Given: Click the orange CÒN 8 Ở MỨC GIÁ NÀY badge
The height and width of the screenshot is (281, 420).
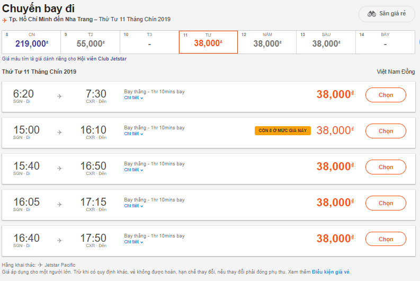Looking at the screenshot, I should point(282,130).
